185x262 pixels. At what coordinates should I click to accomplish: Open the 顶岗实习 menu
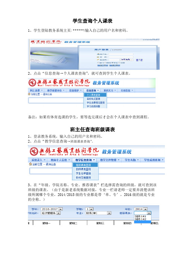point(110,90)
